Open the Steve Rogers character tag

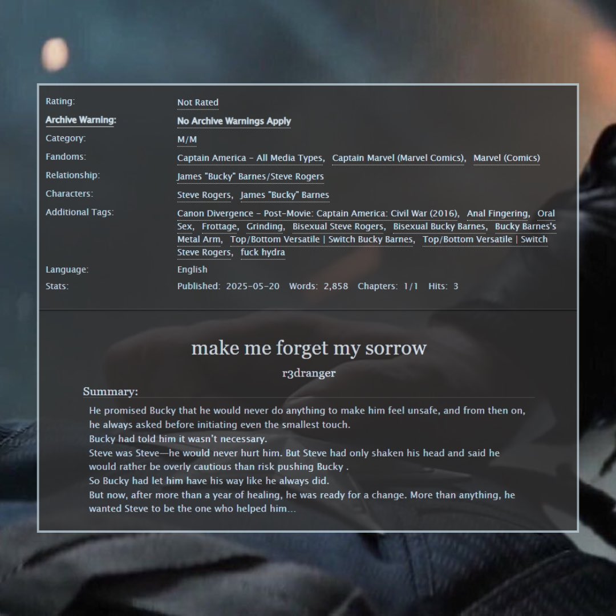coord(203,195)
